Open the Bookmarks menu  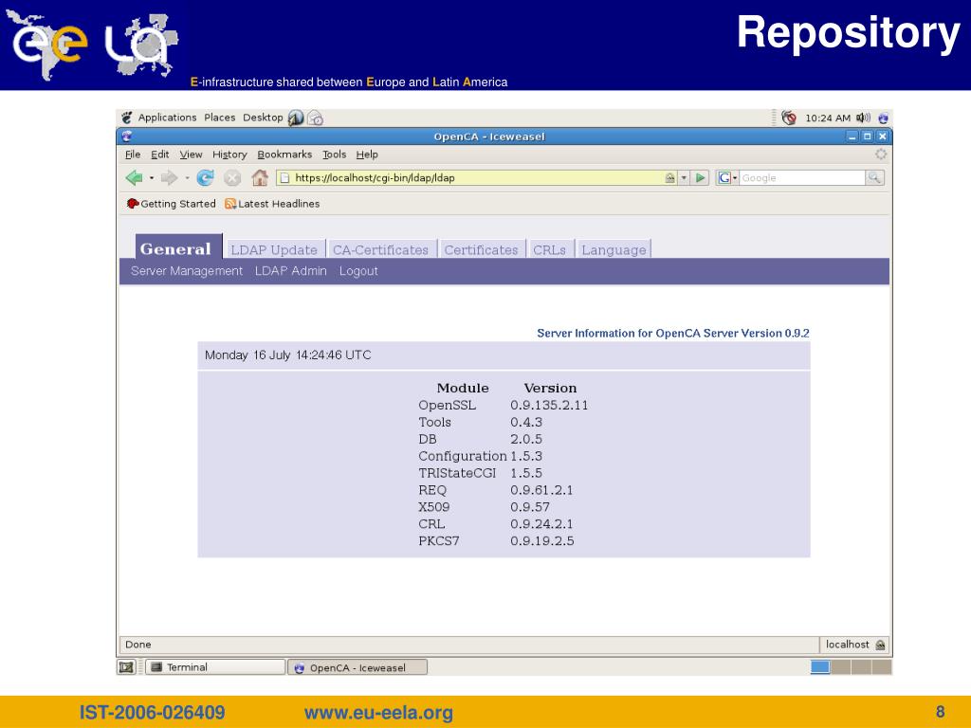(x=284, y=155)
